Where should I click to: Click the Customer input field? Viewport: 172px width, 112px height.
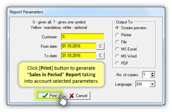[82, 37]
